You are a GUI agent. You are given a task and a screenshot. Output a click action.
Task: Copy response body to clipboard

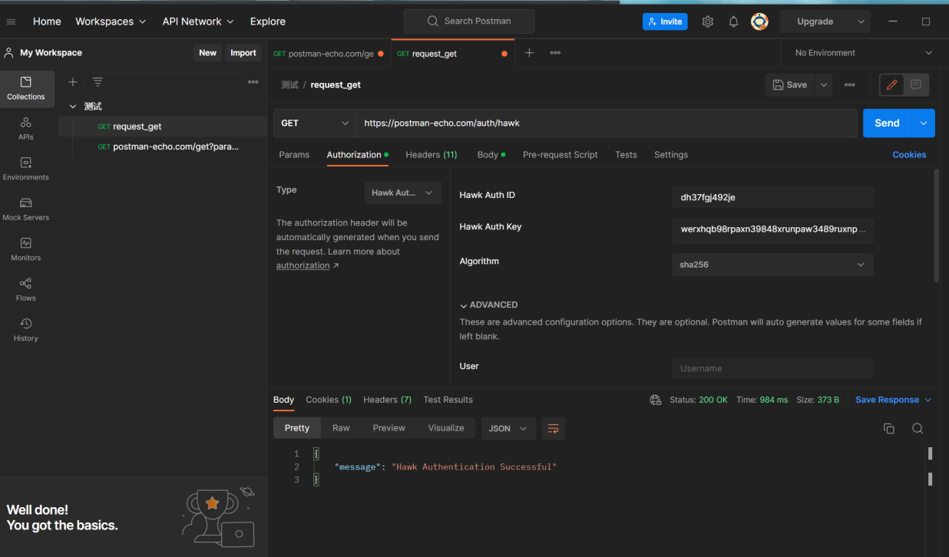889,428
